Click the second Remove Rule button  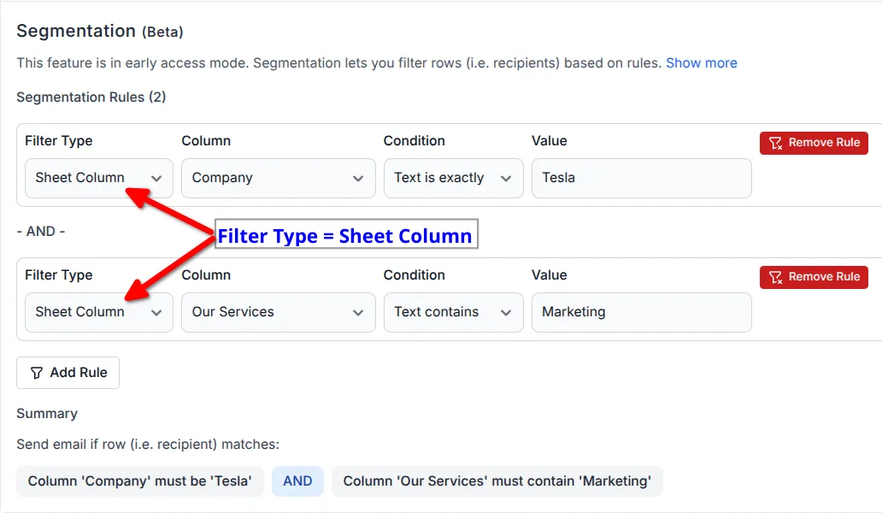(x=813, y=276)
